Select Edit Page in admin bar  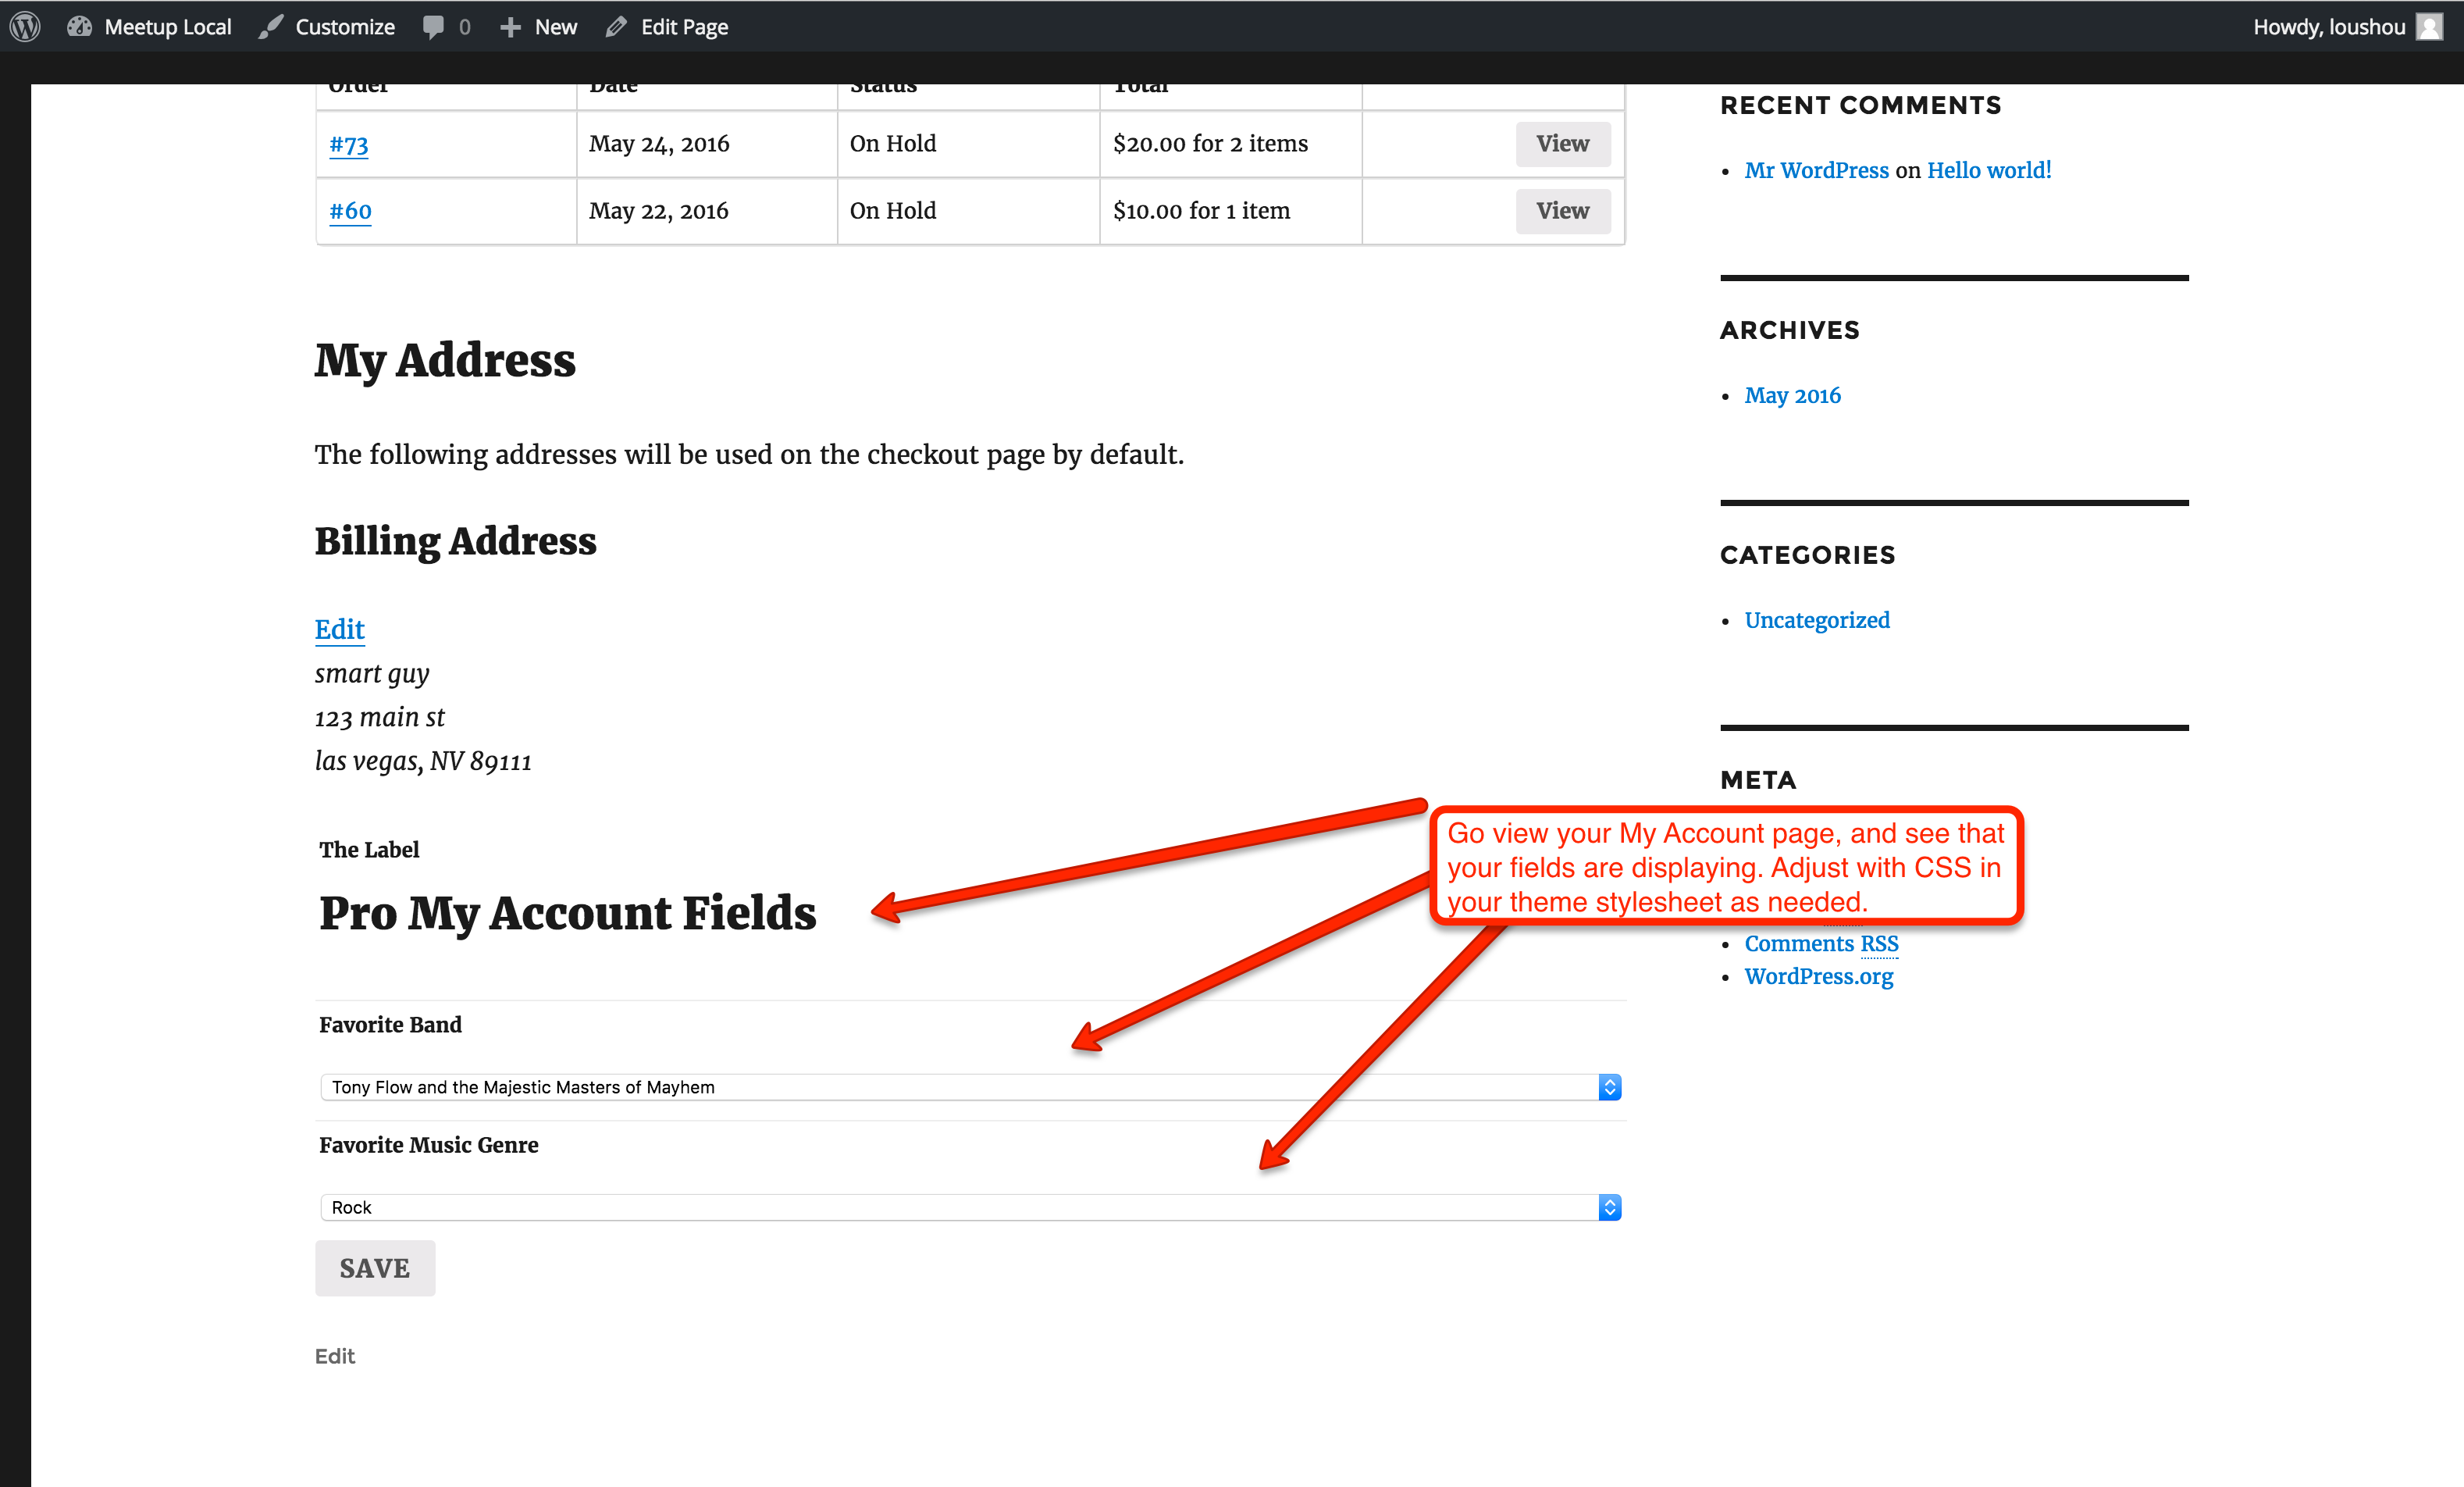coord(684,27)
